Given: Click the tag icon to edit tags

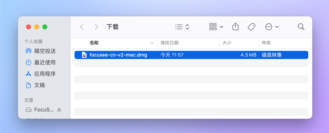Looking at the screenshot, I should click(251, 27).
